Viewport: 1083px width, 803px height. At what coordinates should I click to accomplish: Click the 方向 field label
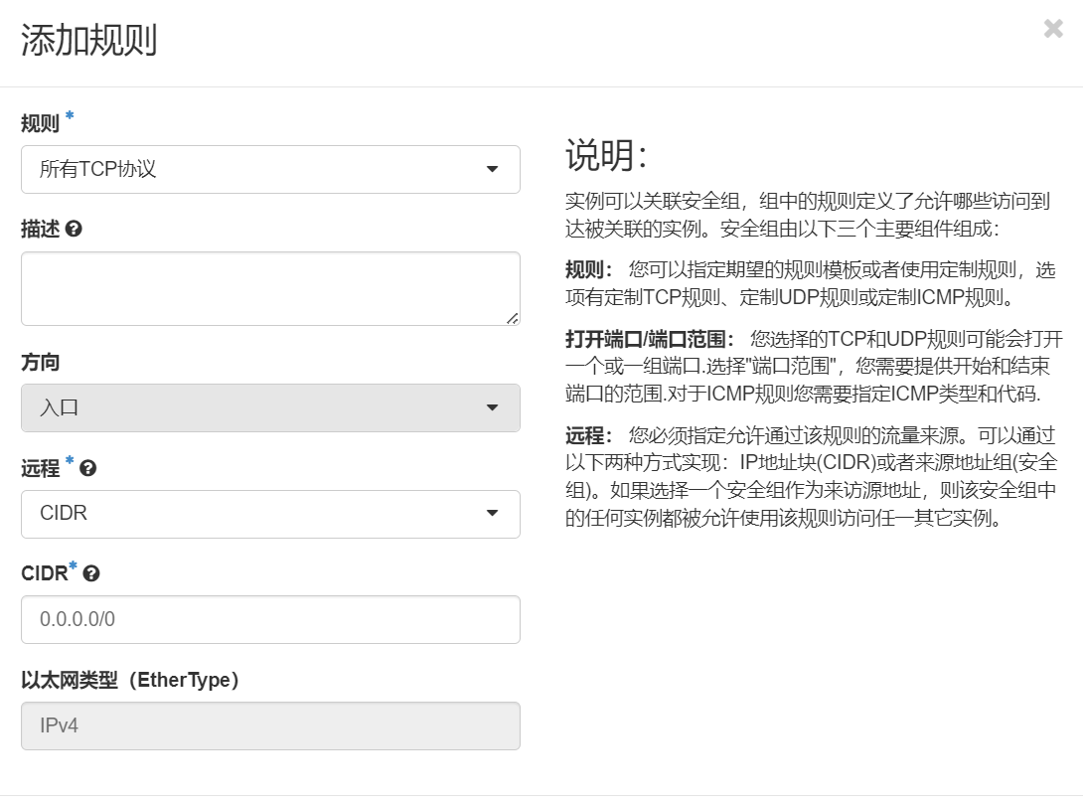pyautogui.click(x=40, y=363)
